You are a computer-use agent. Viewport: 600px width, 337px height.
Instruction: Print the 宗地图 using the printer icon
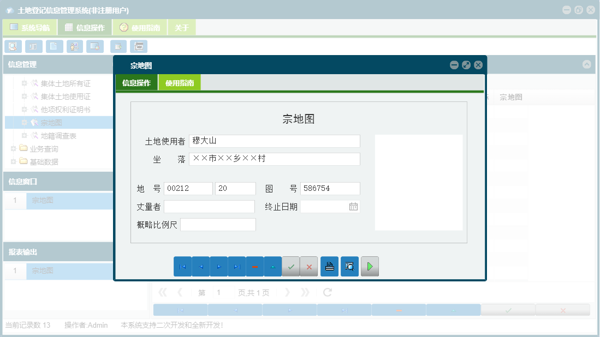[x=329, y=266]
